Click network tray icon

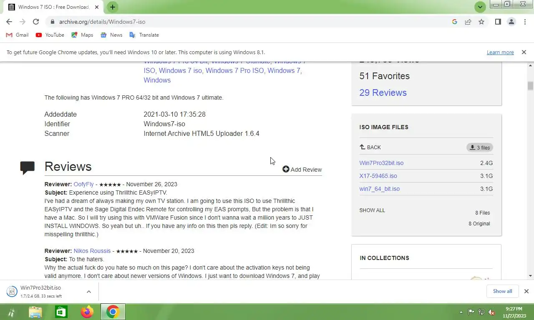pyautogui.click(x=481, y=312)
